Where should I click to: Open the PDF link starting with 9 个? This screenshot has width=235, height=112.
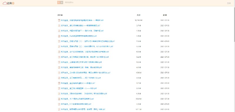(76, 104)
